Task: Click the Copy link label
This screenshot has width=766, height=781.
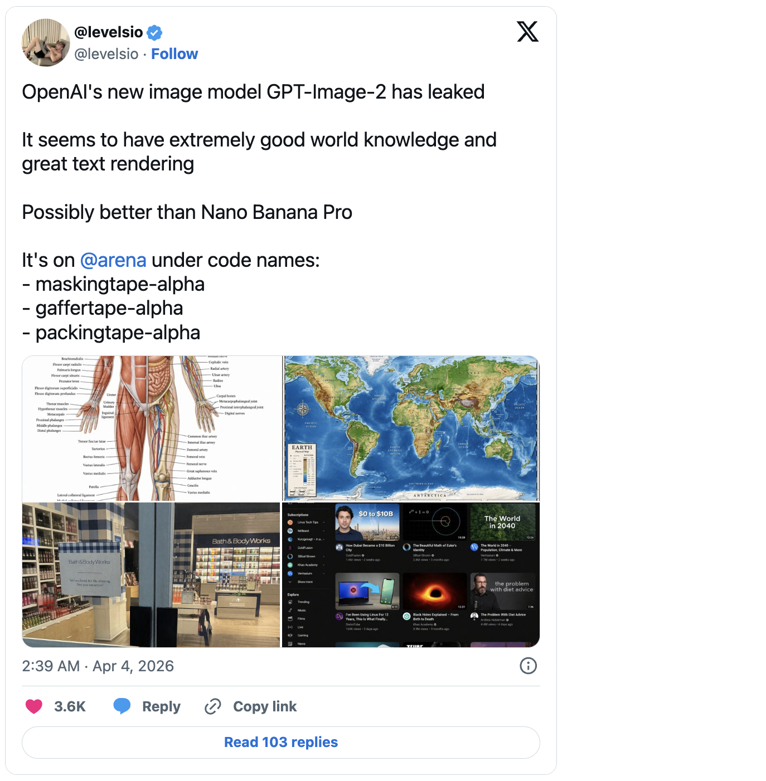Action: (265, 706)
